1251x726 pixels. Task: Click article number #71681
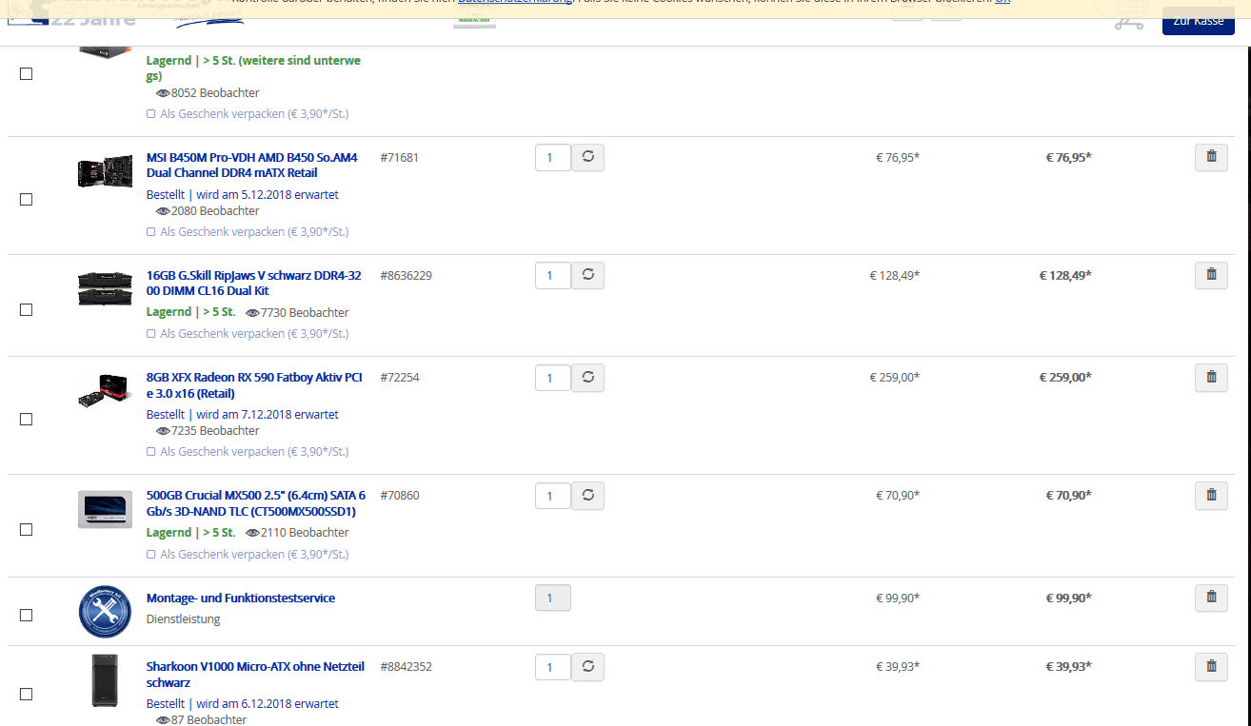(399, 158)
